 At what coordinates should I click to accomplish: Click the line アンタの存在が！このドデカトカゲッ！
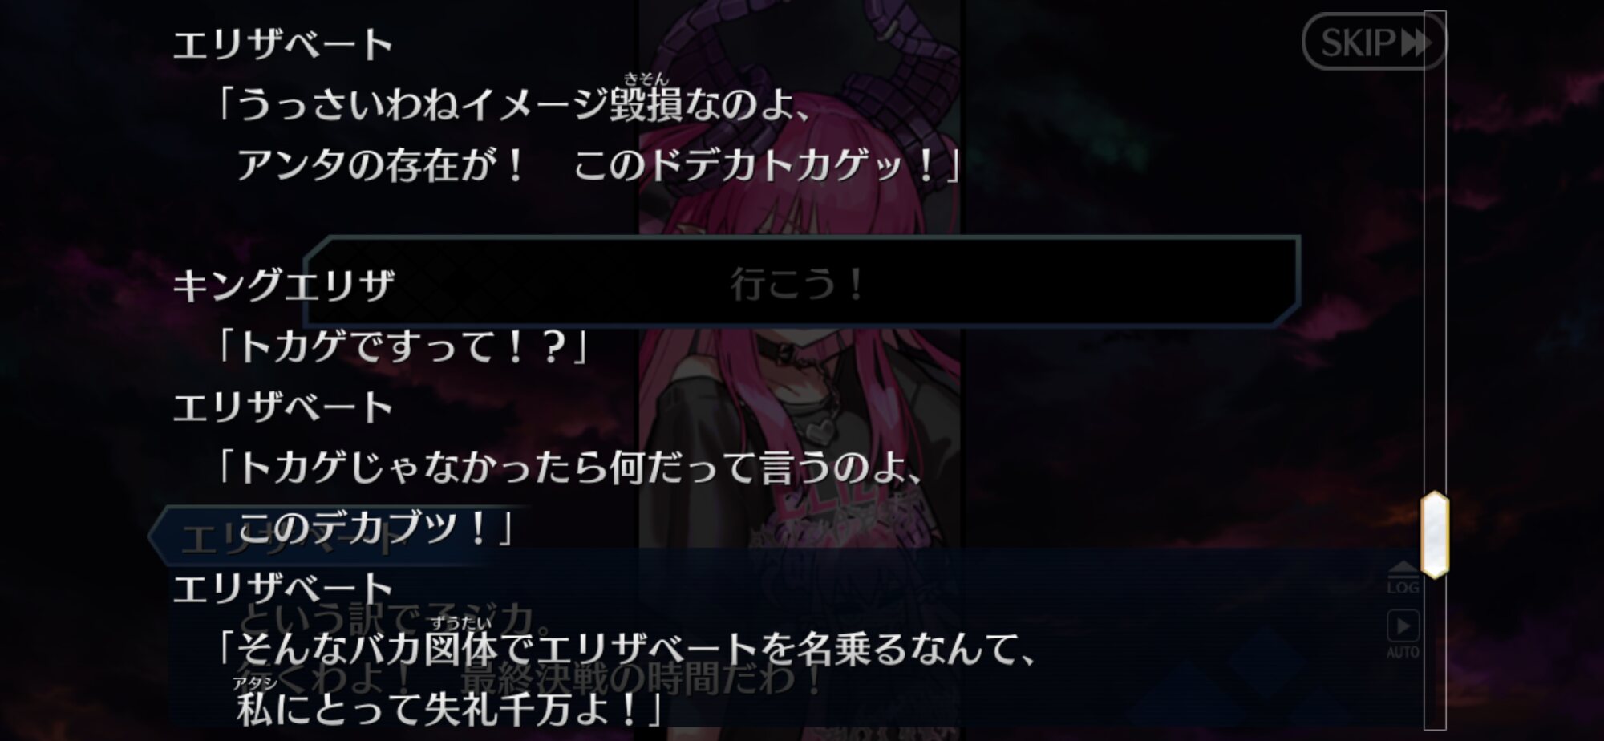(597, 165)
